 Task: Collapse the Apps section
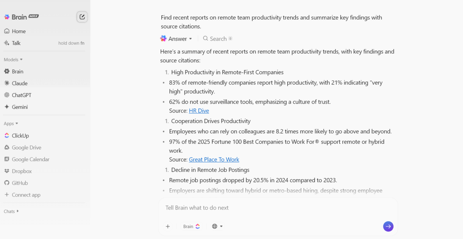[x=11, y=124]
